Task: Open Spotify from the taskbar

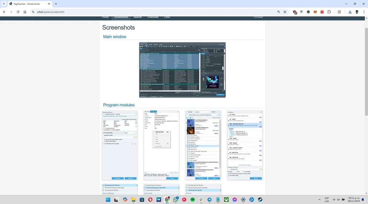Action: [x=193, y=199]
